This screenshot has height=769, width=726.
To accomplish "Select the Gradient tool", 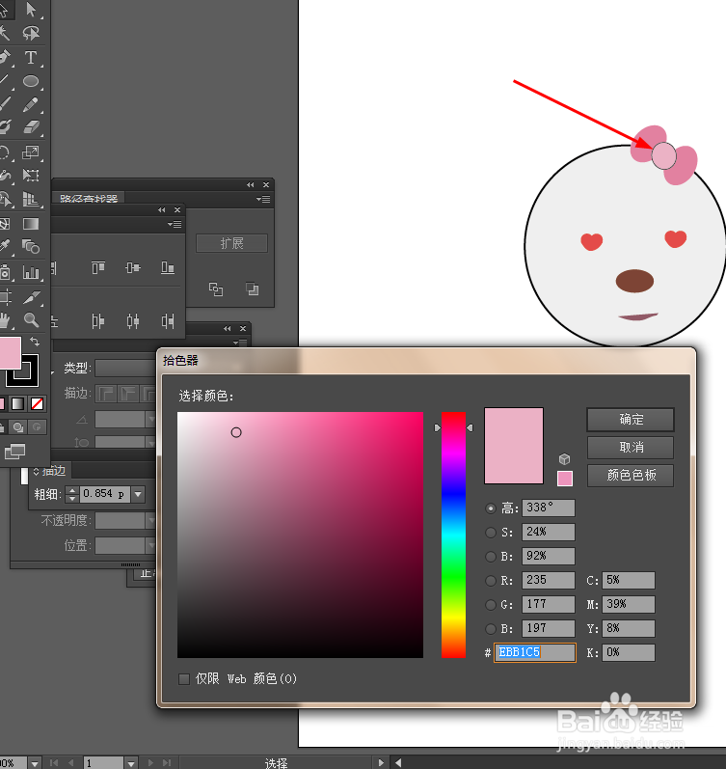I will tap(31, 224).
